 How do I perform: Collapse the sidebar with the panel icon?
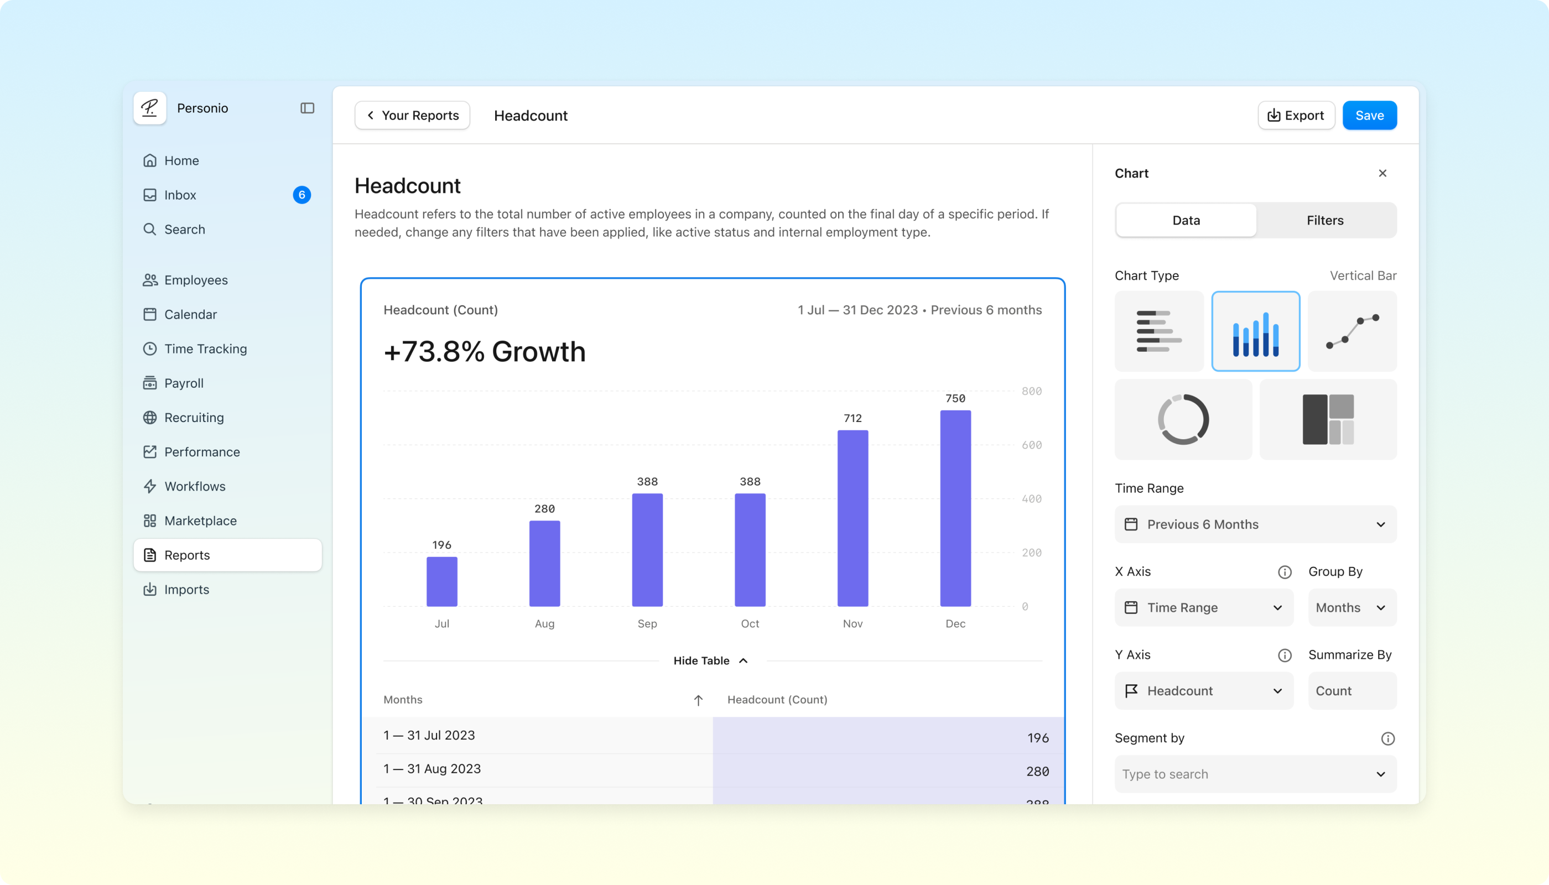point(308,108)
